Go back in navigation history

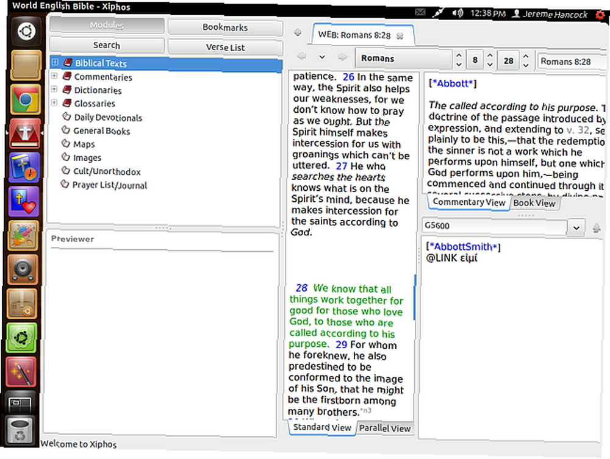pyautogui.click(x=301, y=56)
